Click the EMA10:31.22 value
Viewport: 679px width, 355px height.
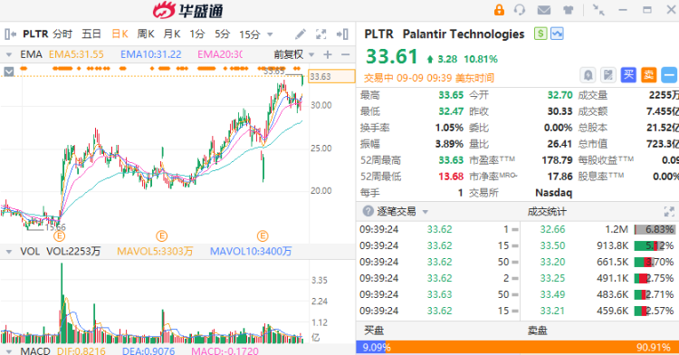(x=150, y=54)
